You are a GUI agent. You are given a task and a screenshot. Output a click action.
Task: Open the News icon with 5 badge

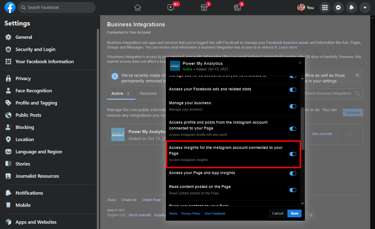[237, 7]
